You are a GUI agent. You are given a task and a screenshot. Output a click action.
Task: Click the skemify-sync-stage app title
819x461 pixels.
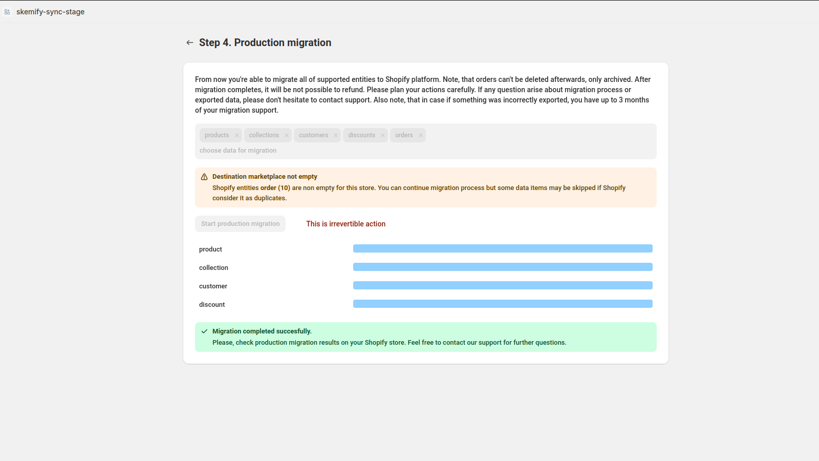tap(50, 12)
